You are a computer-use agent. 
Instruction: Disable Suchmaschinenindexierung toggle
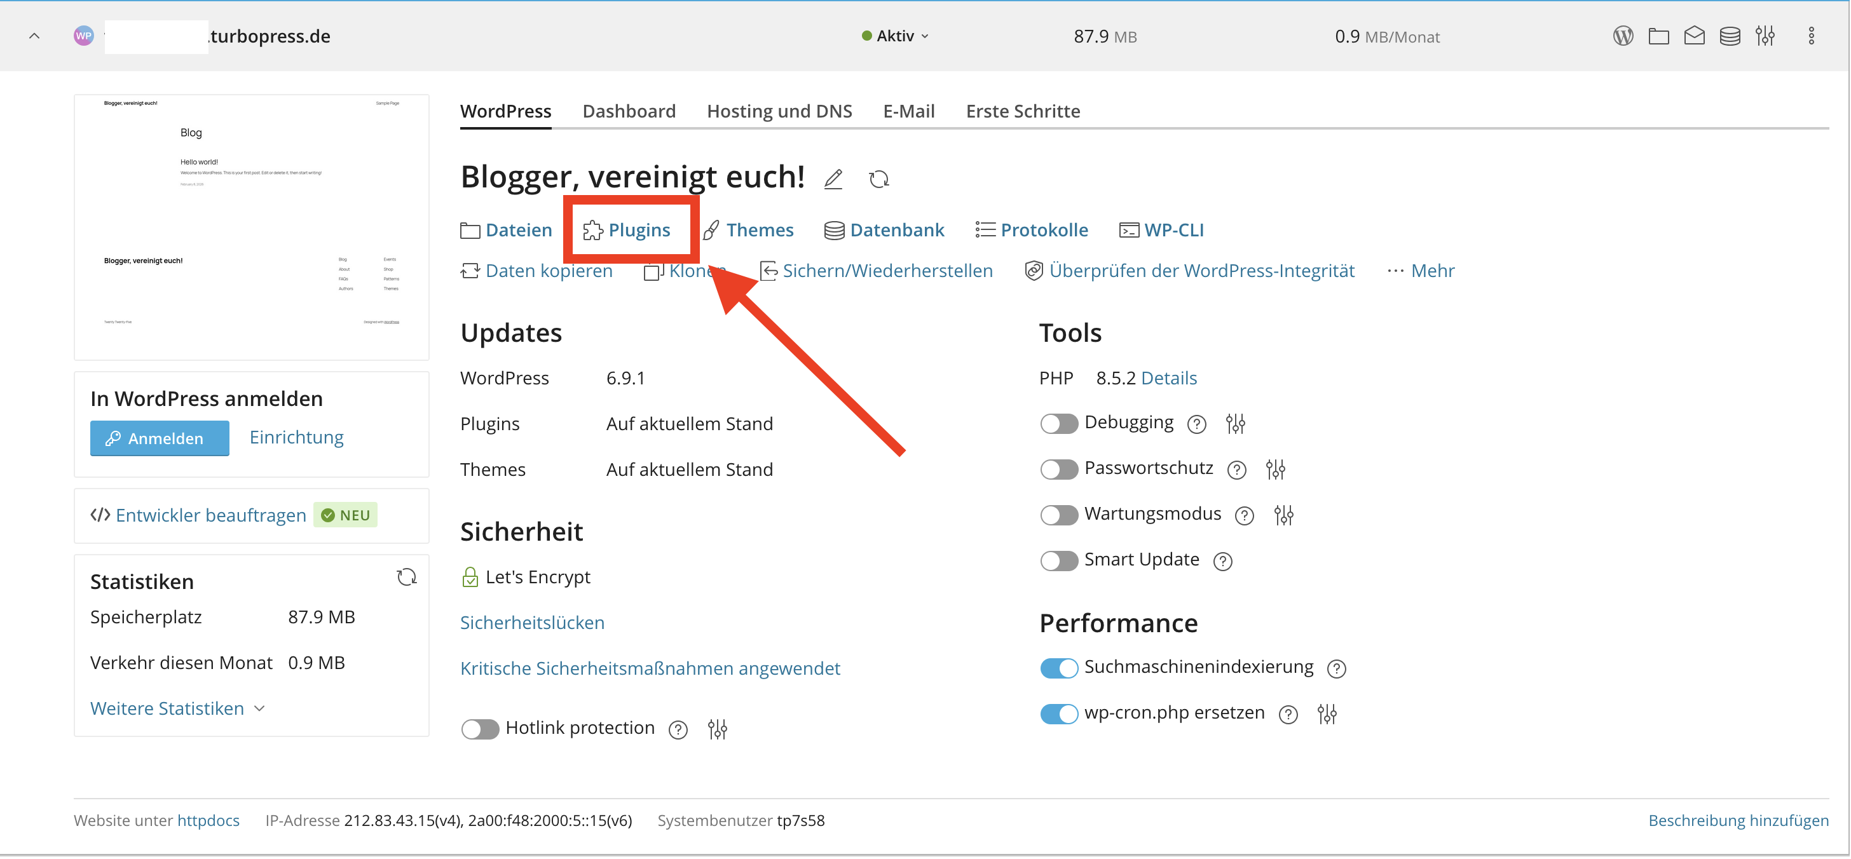(1058, 668)
